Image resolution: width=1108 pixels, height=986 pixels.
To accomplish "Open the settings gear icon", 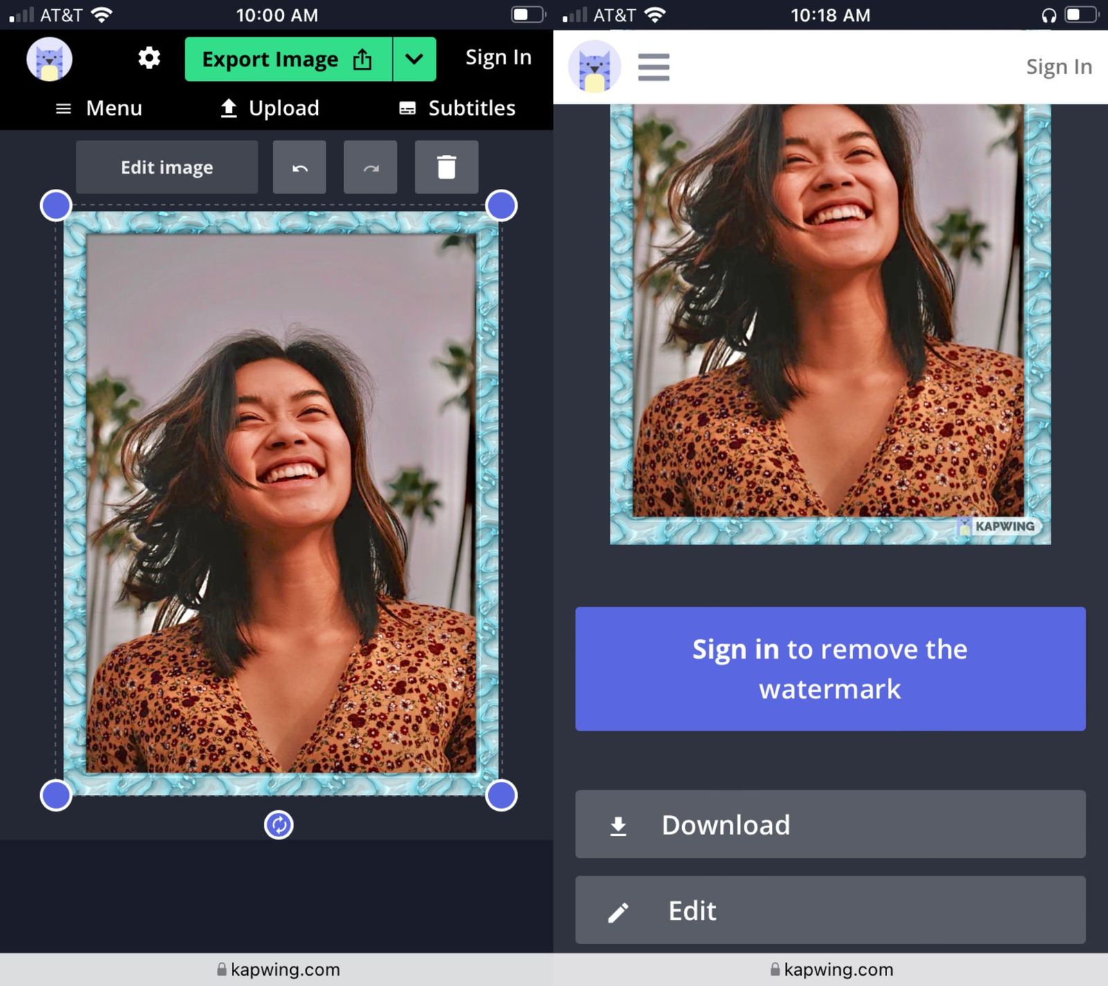I will pos(149,58).
